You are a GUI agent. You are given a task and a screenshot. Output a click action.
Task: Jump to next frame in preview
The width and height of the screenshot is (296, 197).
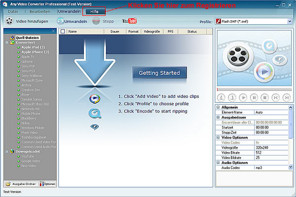click(x=287, y=98)
